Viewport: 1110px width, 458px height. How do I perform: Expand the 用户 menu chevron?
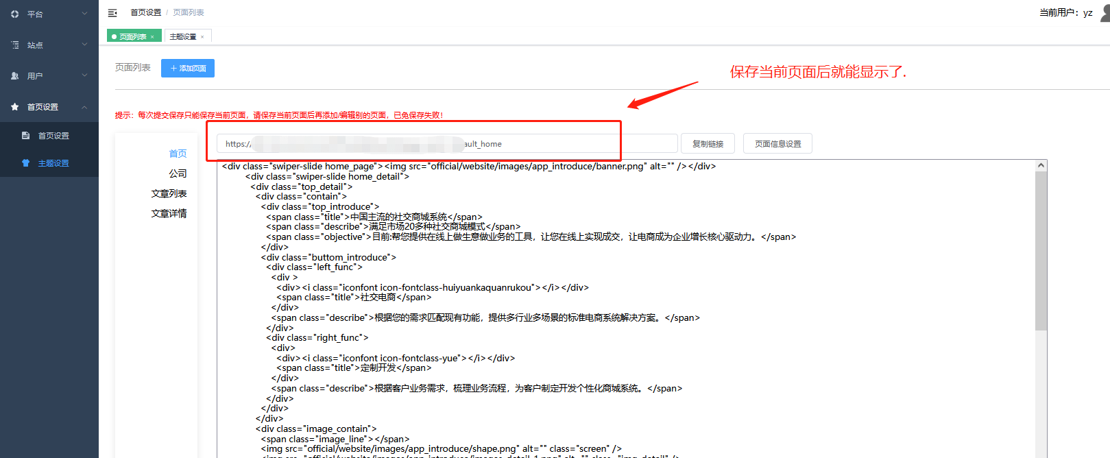(x=84, y=75)
